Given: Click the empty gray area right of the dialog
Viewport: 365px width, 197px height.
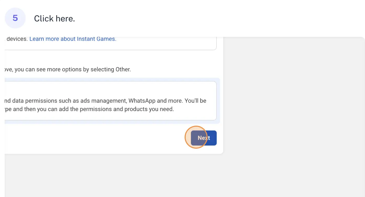Looking at the screenshot, I should (x=294, y=105).
